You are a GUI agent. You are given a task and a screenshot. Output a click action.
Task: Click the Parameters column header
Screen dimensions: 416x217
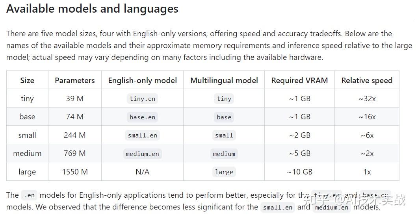click(x=75, y=80)
